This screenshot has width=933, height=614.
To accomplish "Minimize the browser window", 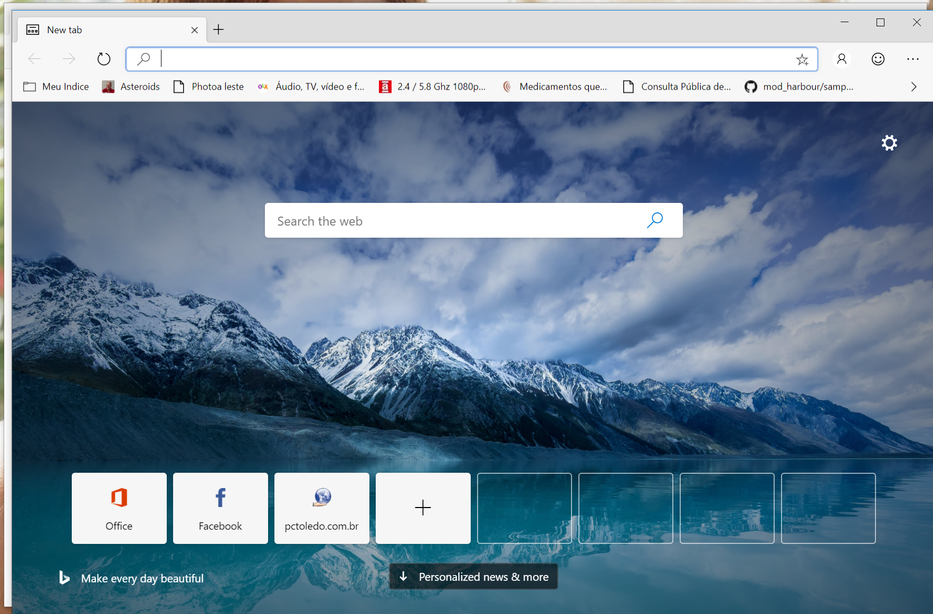I will pyautogui.click(x=844, y=22).
